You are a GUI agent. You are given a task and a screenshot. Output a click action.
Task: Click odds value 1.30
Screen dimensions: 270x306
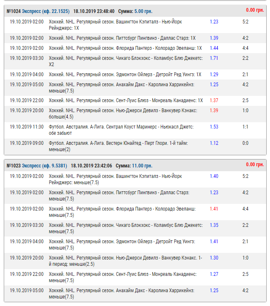point(214,258)
